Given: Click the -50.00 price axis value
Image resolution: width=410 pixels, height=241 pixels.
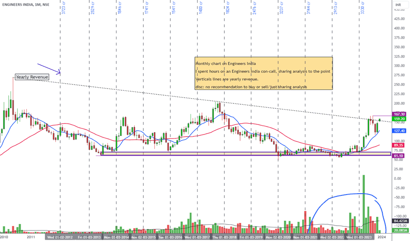Looking at the screenshot, I should (x=399, y=197).
